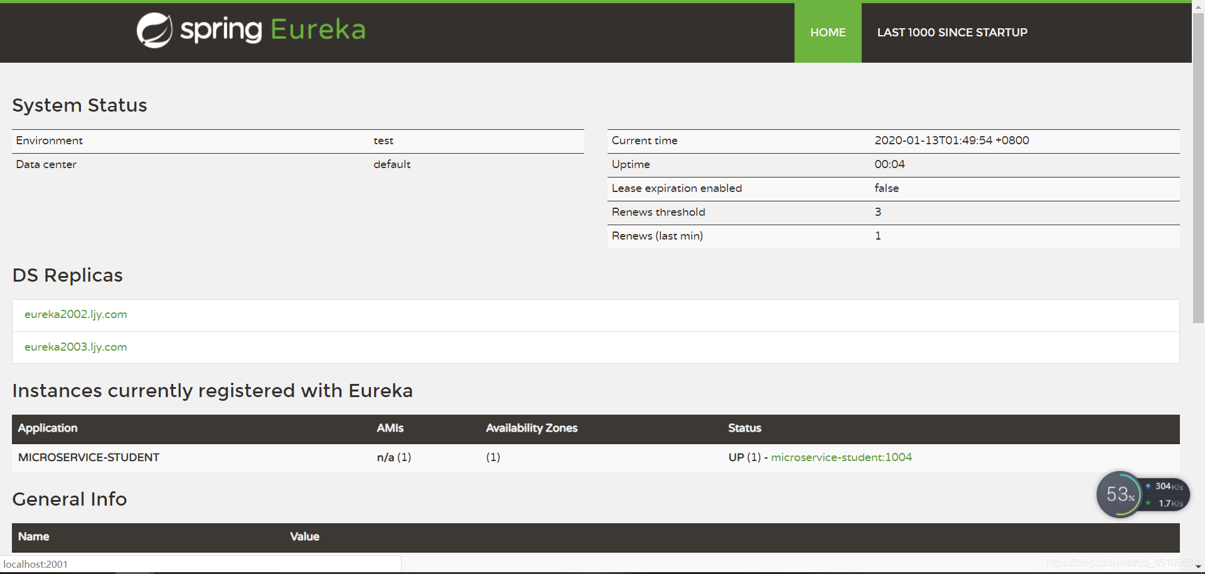The width and height of the screenshot is (1205, 574).
Task: Click the Application column header
Action: pos(48,428)
